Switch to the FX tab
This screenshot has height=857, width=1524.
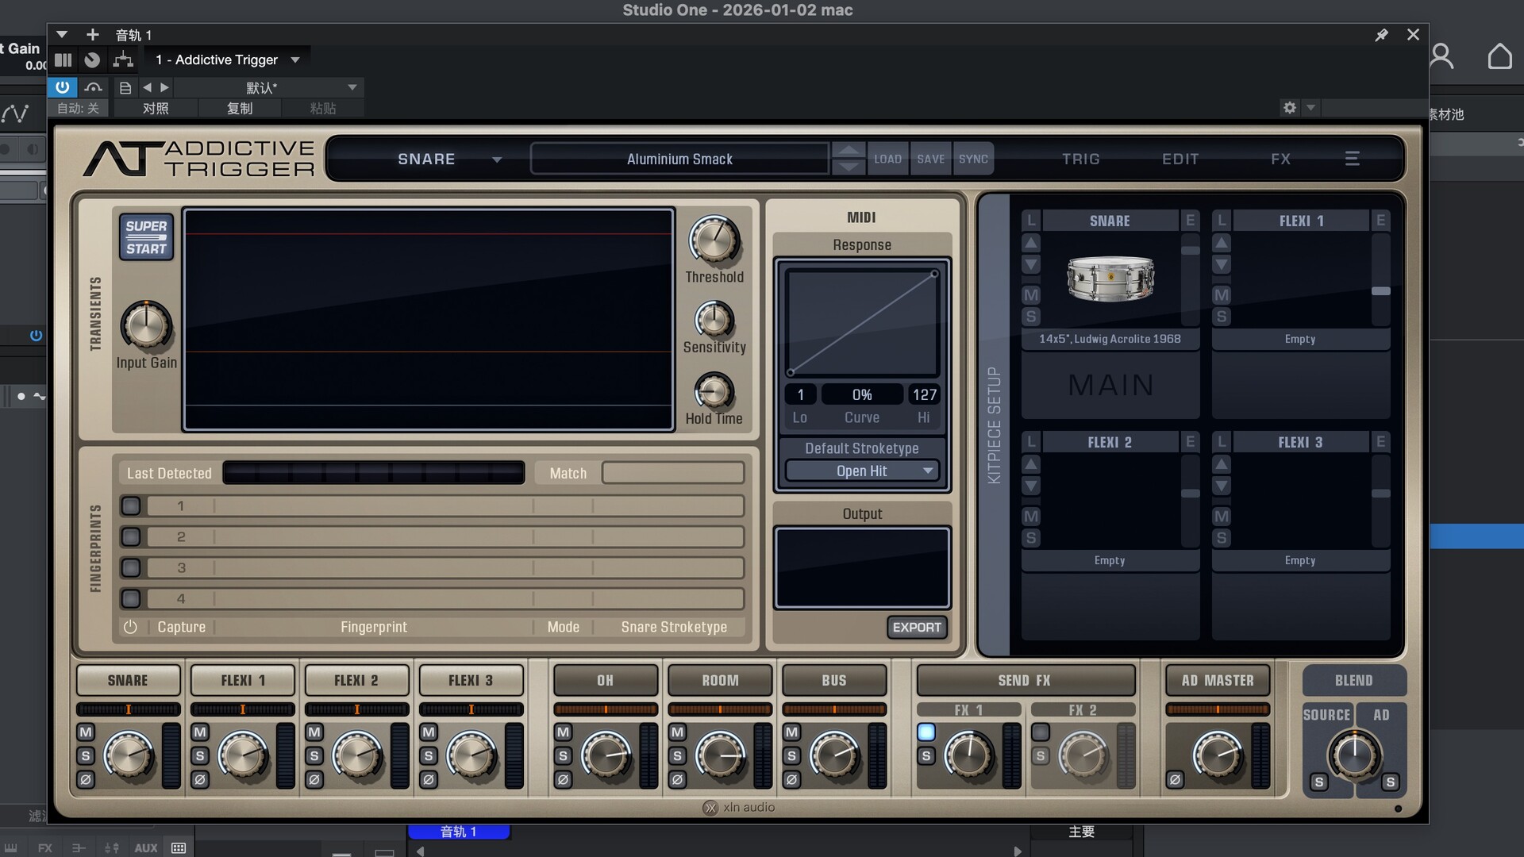pyautogui.click(x=1280, y=159)
